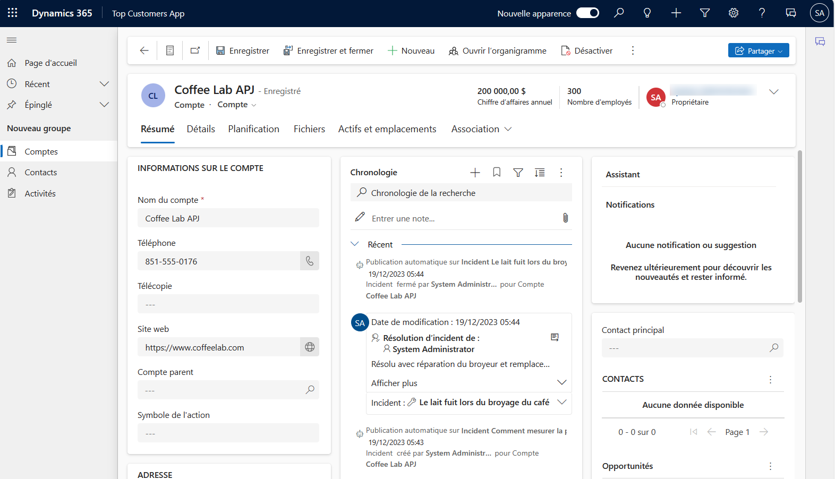Open Le lait fuit lors du broyage link
835x479 pixels.
[484, 403]
